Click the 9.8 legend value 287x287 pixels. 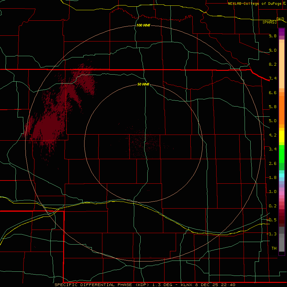click(x=273, y=36)
